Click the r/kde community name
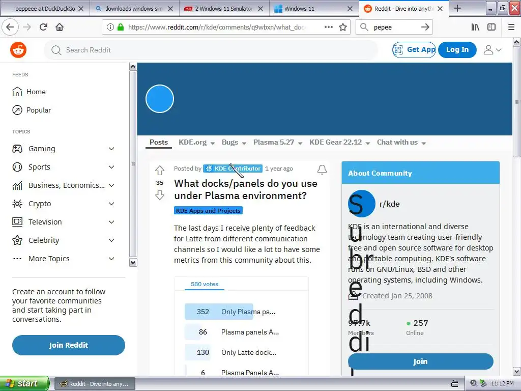This screenshot has height=391, width=521. [389, 204]
